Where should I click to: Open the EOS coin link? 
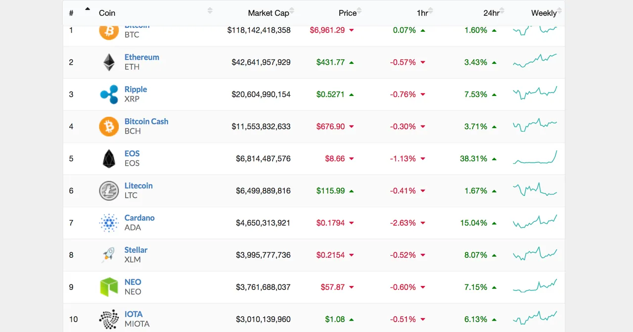132,154
